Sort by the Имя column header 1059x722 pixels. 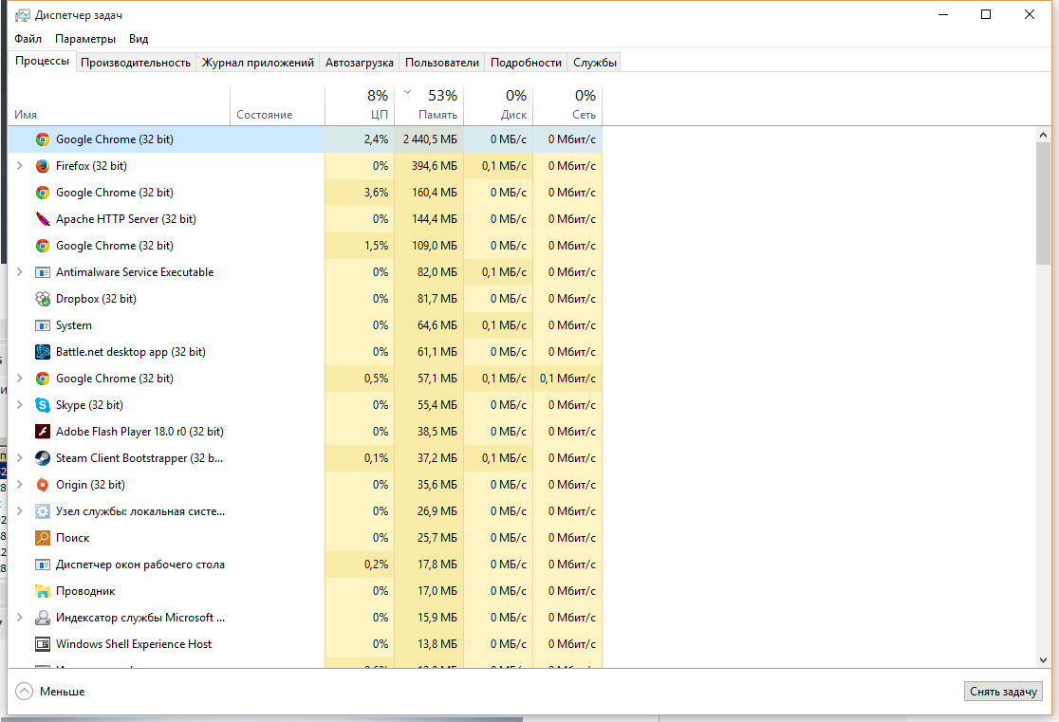[x=119, y=106]
